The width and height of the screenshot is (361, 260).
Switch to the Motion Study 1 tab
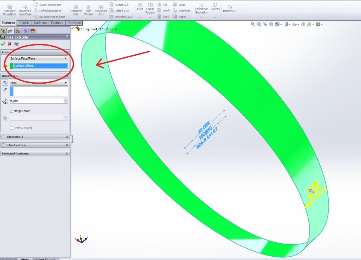(x=45, y=259)
